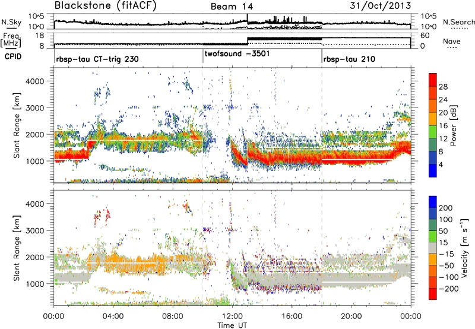
Task: Click the '18' frequency axis tick
Action: click(x=40, y=36)
